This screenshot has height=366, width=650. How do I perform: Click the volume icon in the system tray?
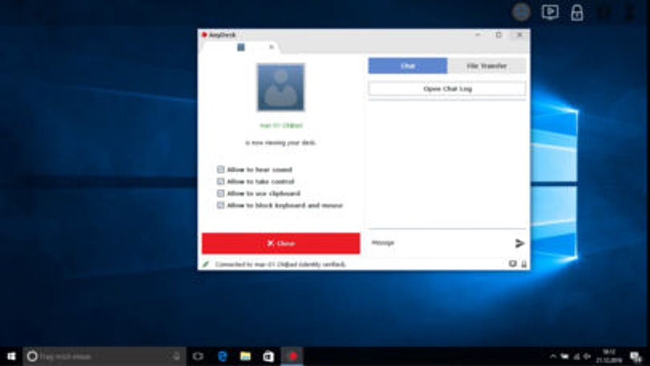pyautogui.click(x=587, y=356)
